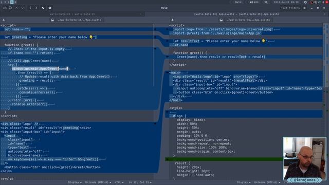Close the App.svelte comparison tab

coord(324,14)
